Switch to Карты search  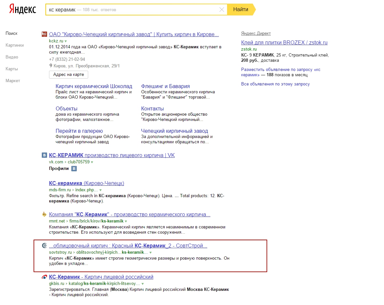[12, 69]
